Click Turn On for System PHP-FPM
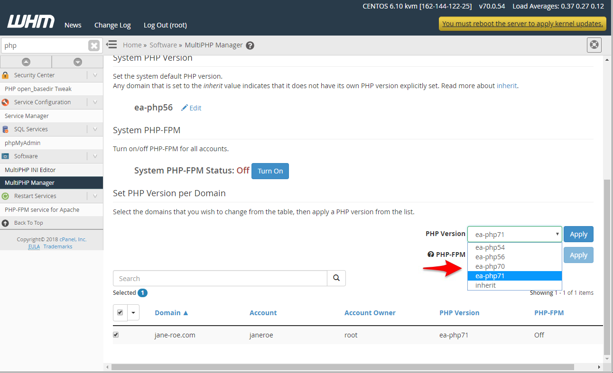 pyautogui.click(x=270, y=171)
